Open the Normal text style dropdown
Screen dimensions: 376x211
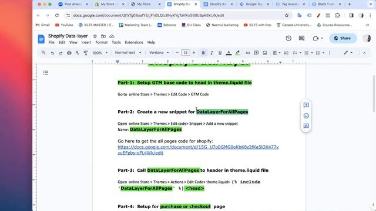click(128, 53)
